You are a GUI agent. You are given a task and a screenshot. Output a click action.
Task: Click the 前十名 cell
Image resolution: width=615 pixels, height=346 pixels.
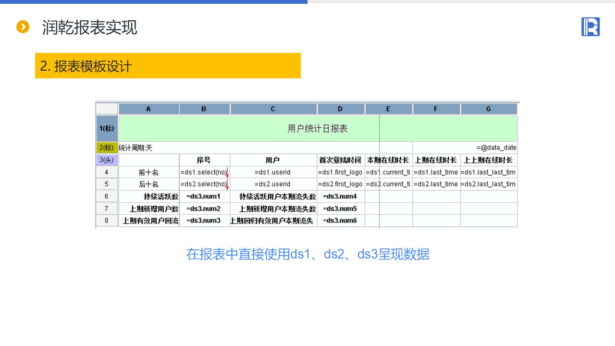click(x=149, y=172)
